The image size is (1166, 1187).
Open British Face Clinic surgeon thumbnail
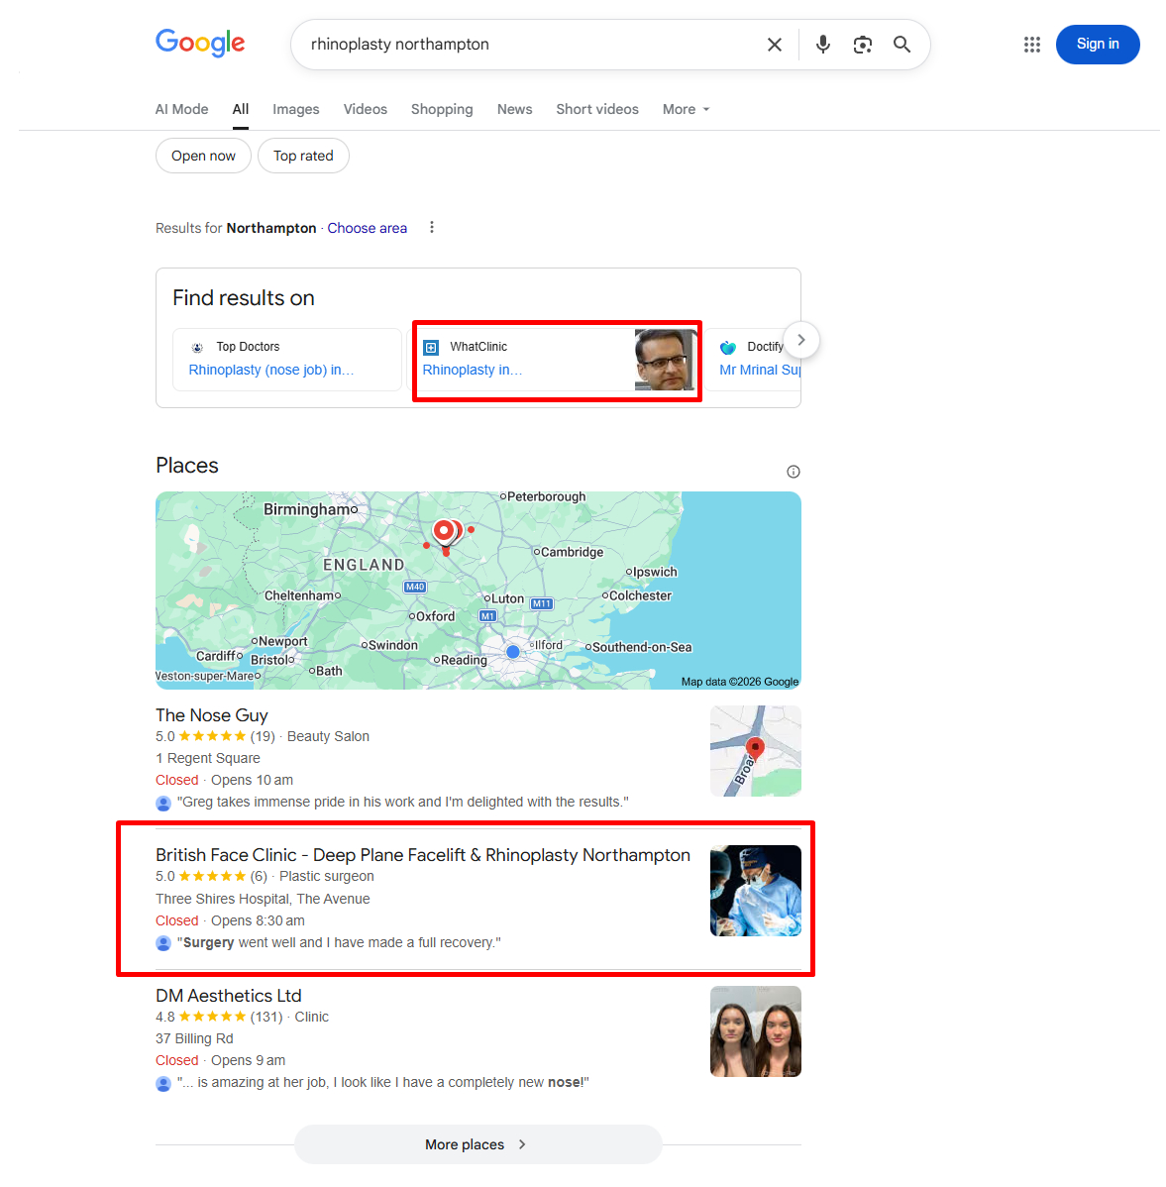755,891
